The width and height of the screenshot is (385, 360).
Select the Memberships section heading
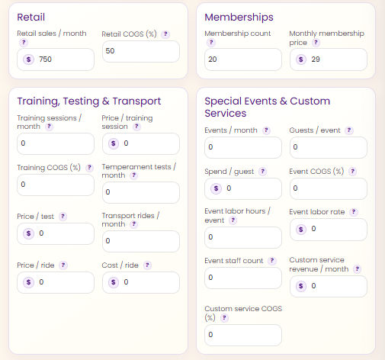(x=239, y=18)
